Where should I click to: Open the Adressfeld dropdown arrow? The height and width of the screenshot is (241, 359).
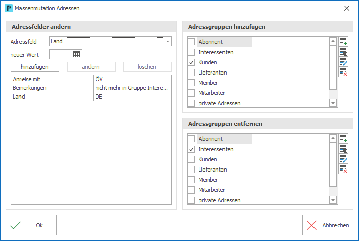(x=168, y=42)
